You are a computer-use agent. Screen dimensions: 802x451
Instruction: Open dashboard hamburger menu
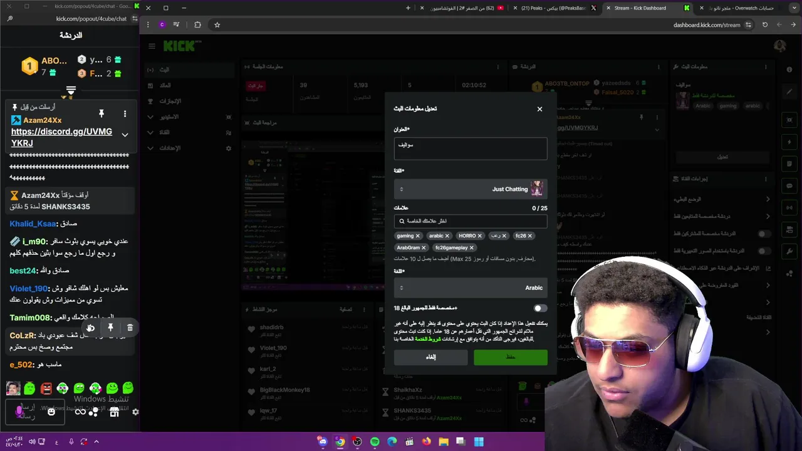coord(152,46)
